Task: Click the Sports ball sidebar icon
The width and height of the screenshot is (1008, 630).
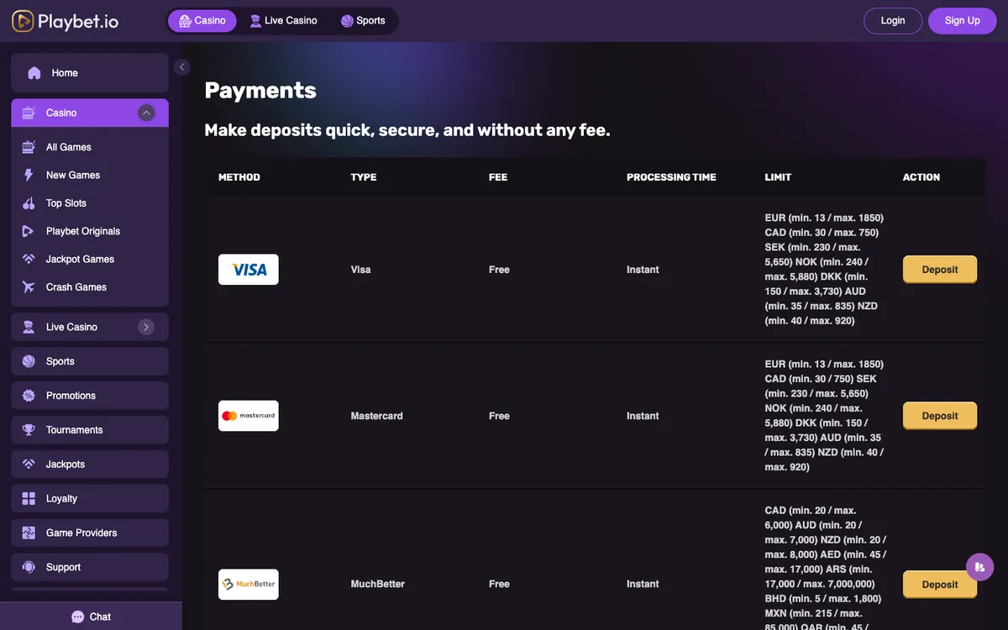Action: tap(29, 361)
